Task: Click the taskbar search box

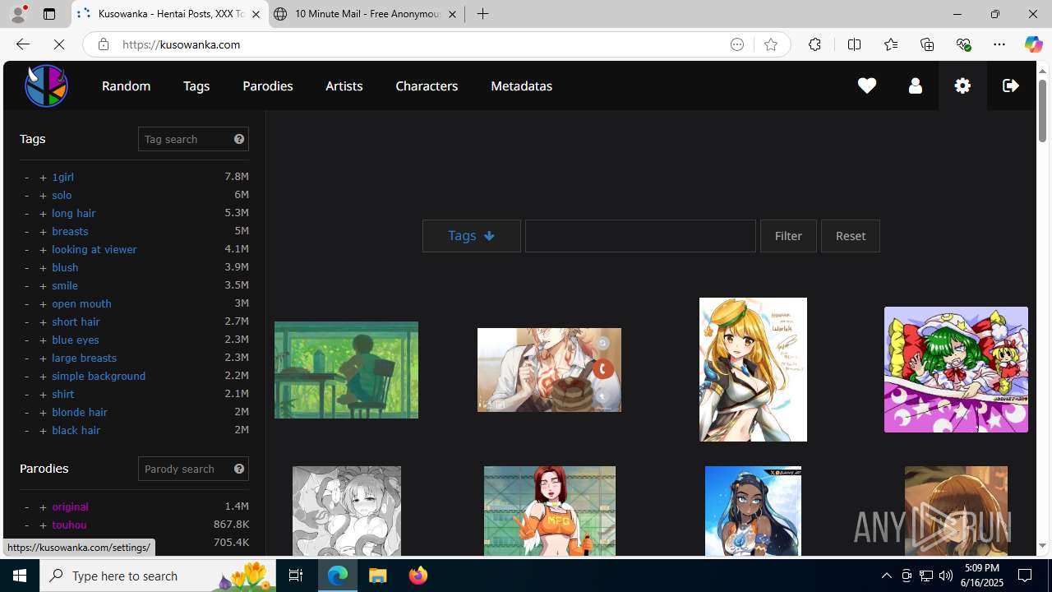Action: click(x=159, y=576)
